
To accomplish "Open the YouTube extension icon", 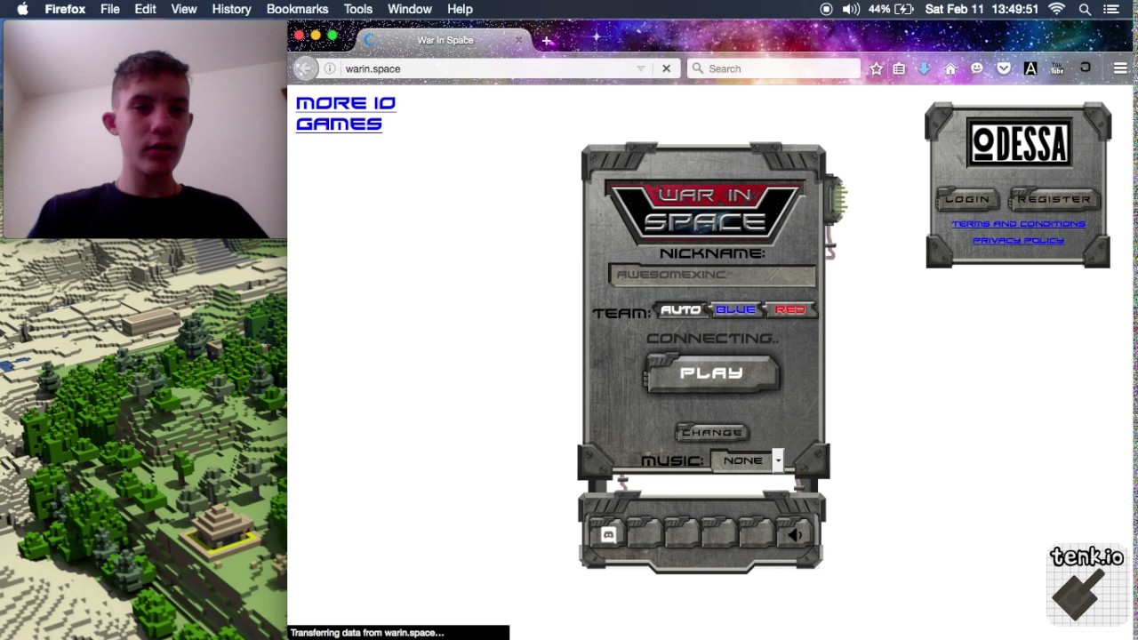I will pos(1057,68).
